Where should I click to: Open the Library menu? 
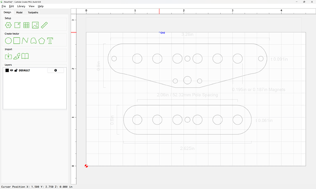pyautogui.click(x=21, y=6)
